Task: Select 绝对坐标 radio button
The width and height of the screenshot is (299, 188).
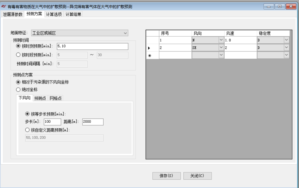Action: pyautogui.click(x=18, y=90)
